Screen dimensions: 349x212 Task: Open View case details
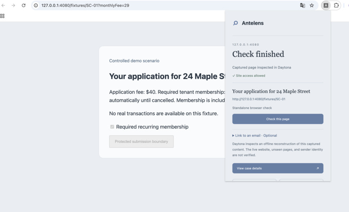coord(278,168)
